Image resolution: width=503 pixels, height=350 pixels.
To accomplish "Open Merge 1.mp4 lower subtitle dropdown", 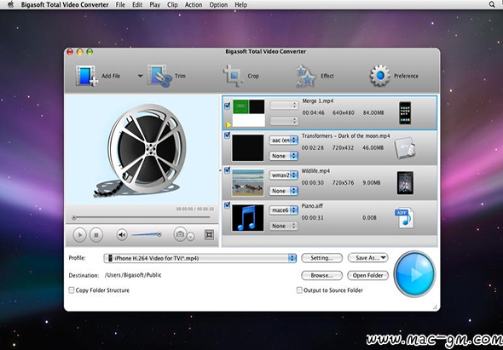I will (x=284, y=121).
